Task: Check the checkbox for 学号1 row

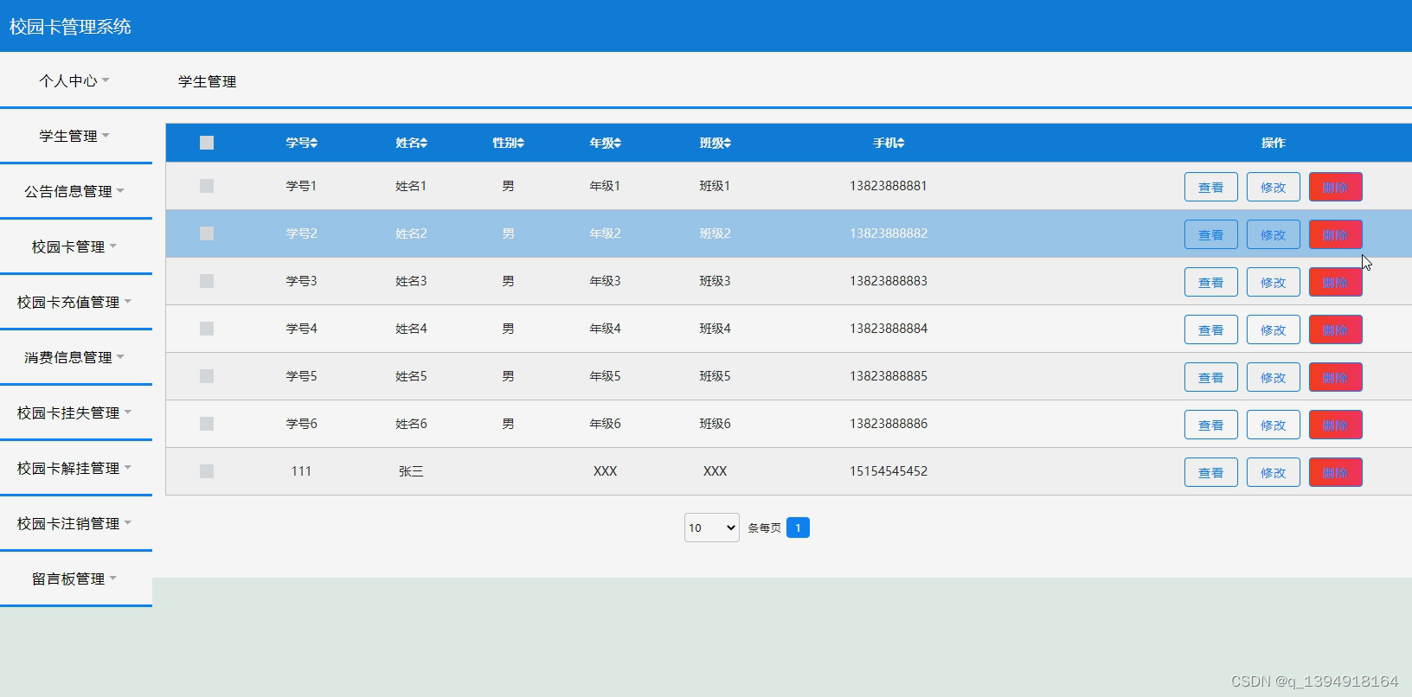Action: [207, 186]
